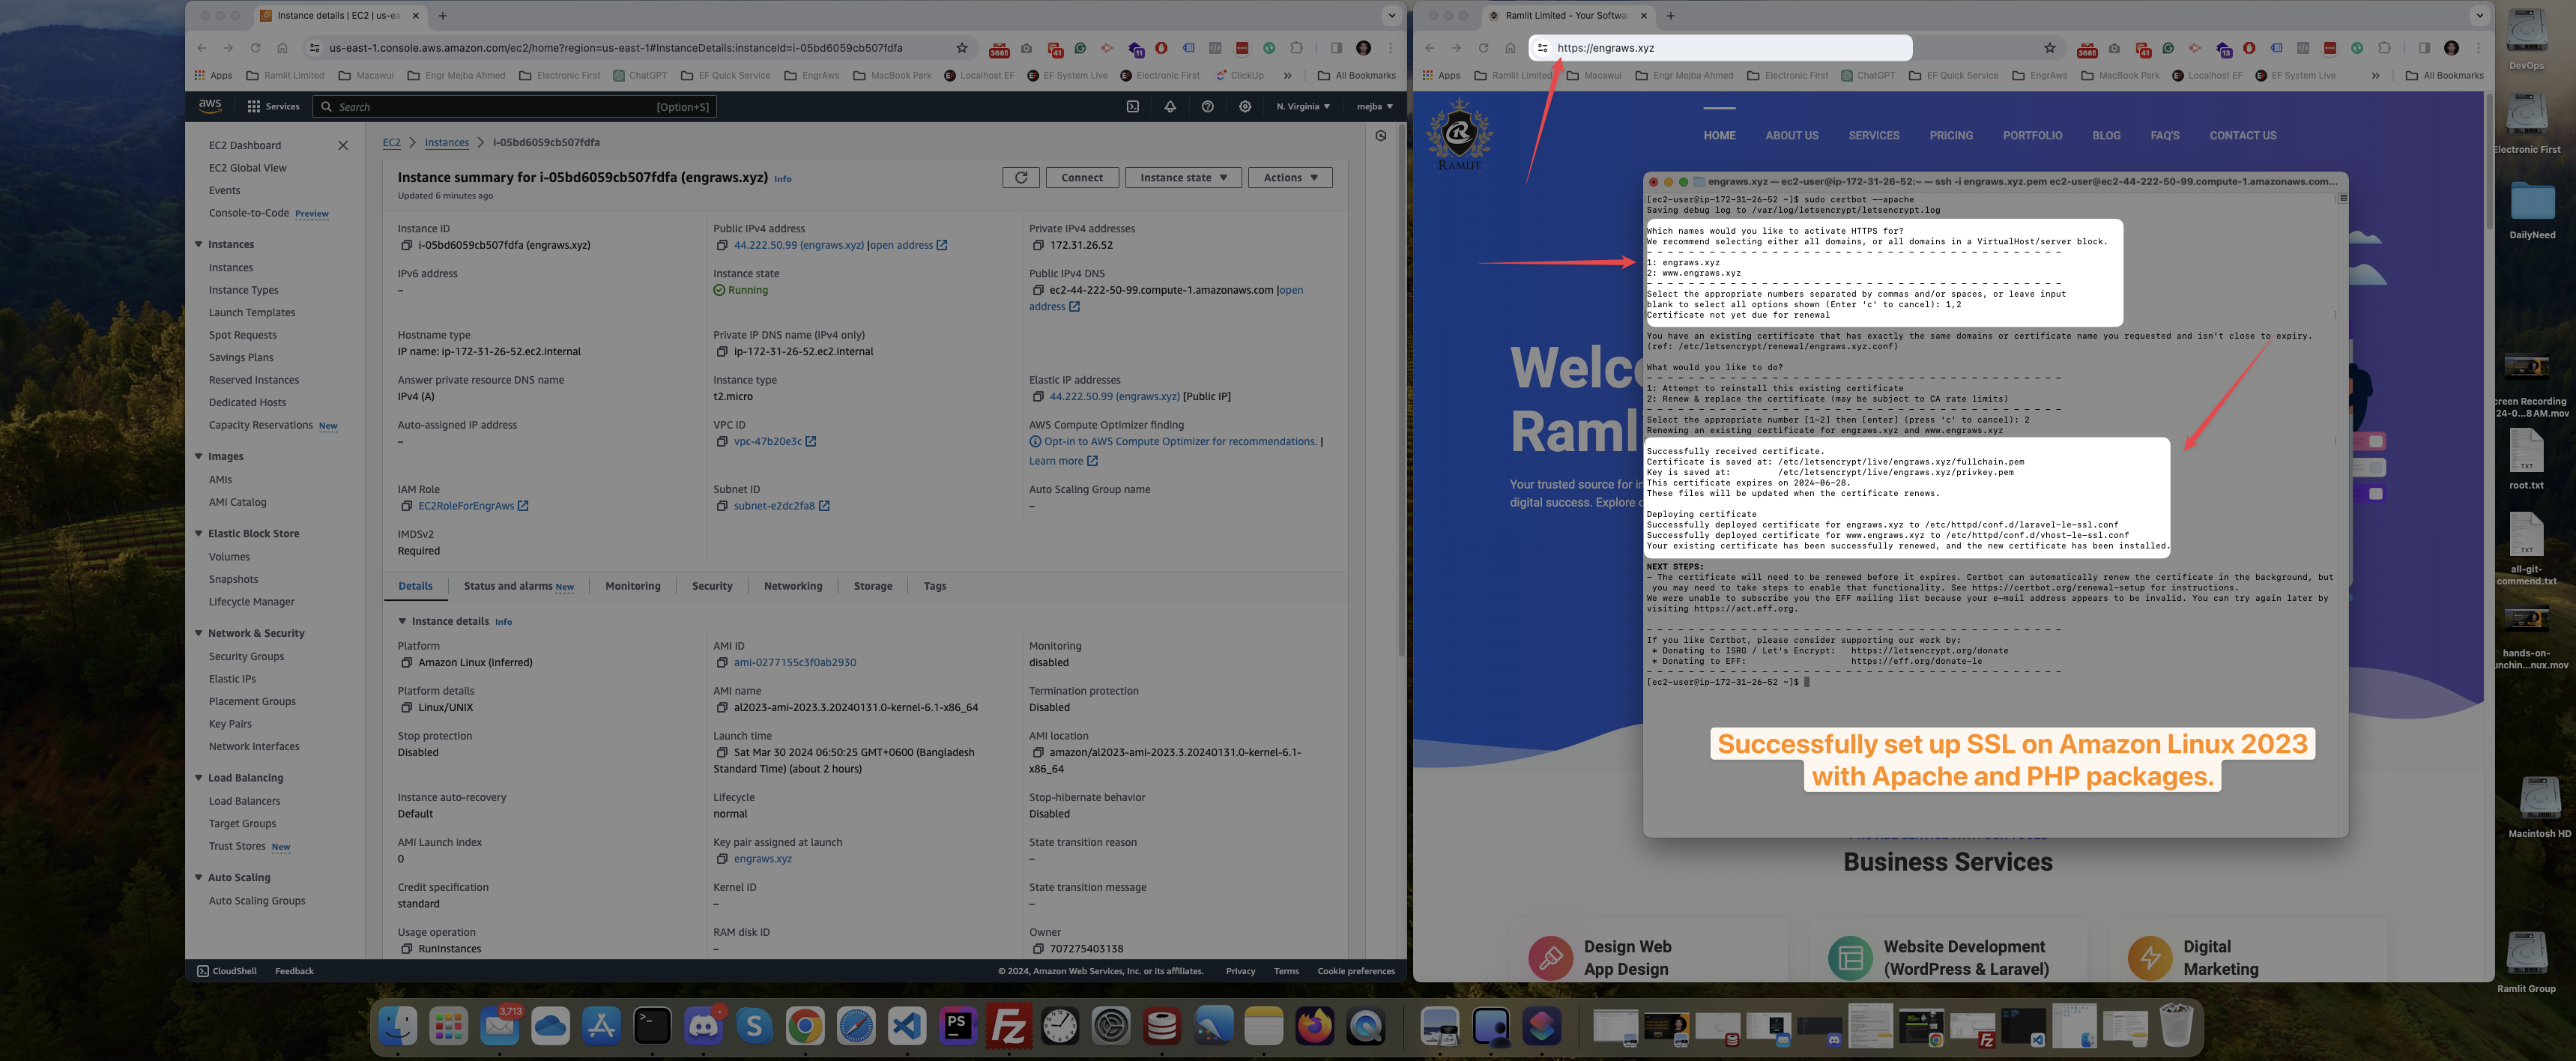Screen dimensions: 2576x1061
Task: Collapse the Instances sidebar section
Action: point(198,244)
